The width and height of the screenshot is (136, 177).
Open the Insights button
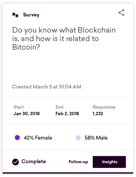tap(109, 162)
